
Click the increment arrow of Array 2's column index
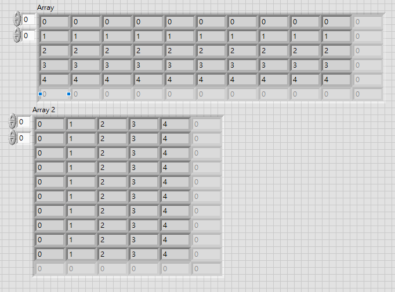pos(12,134)
